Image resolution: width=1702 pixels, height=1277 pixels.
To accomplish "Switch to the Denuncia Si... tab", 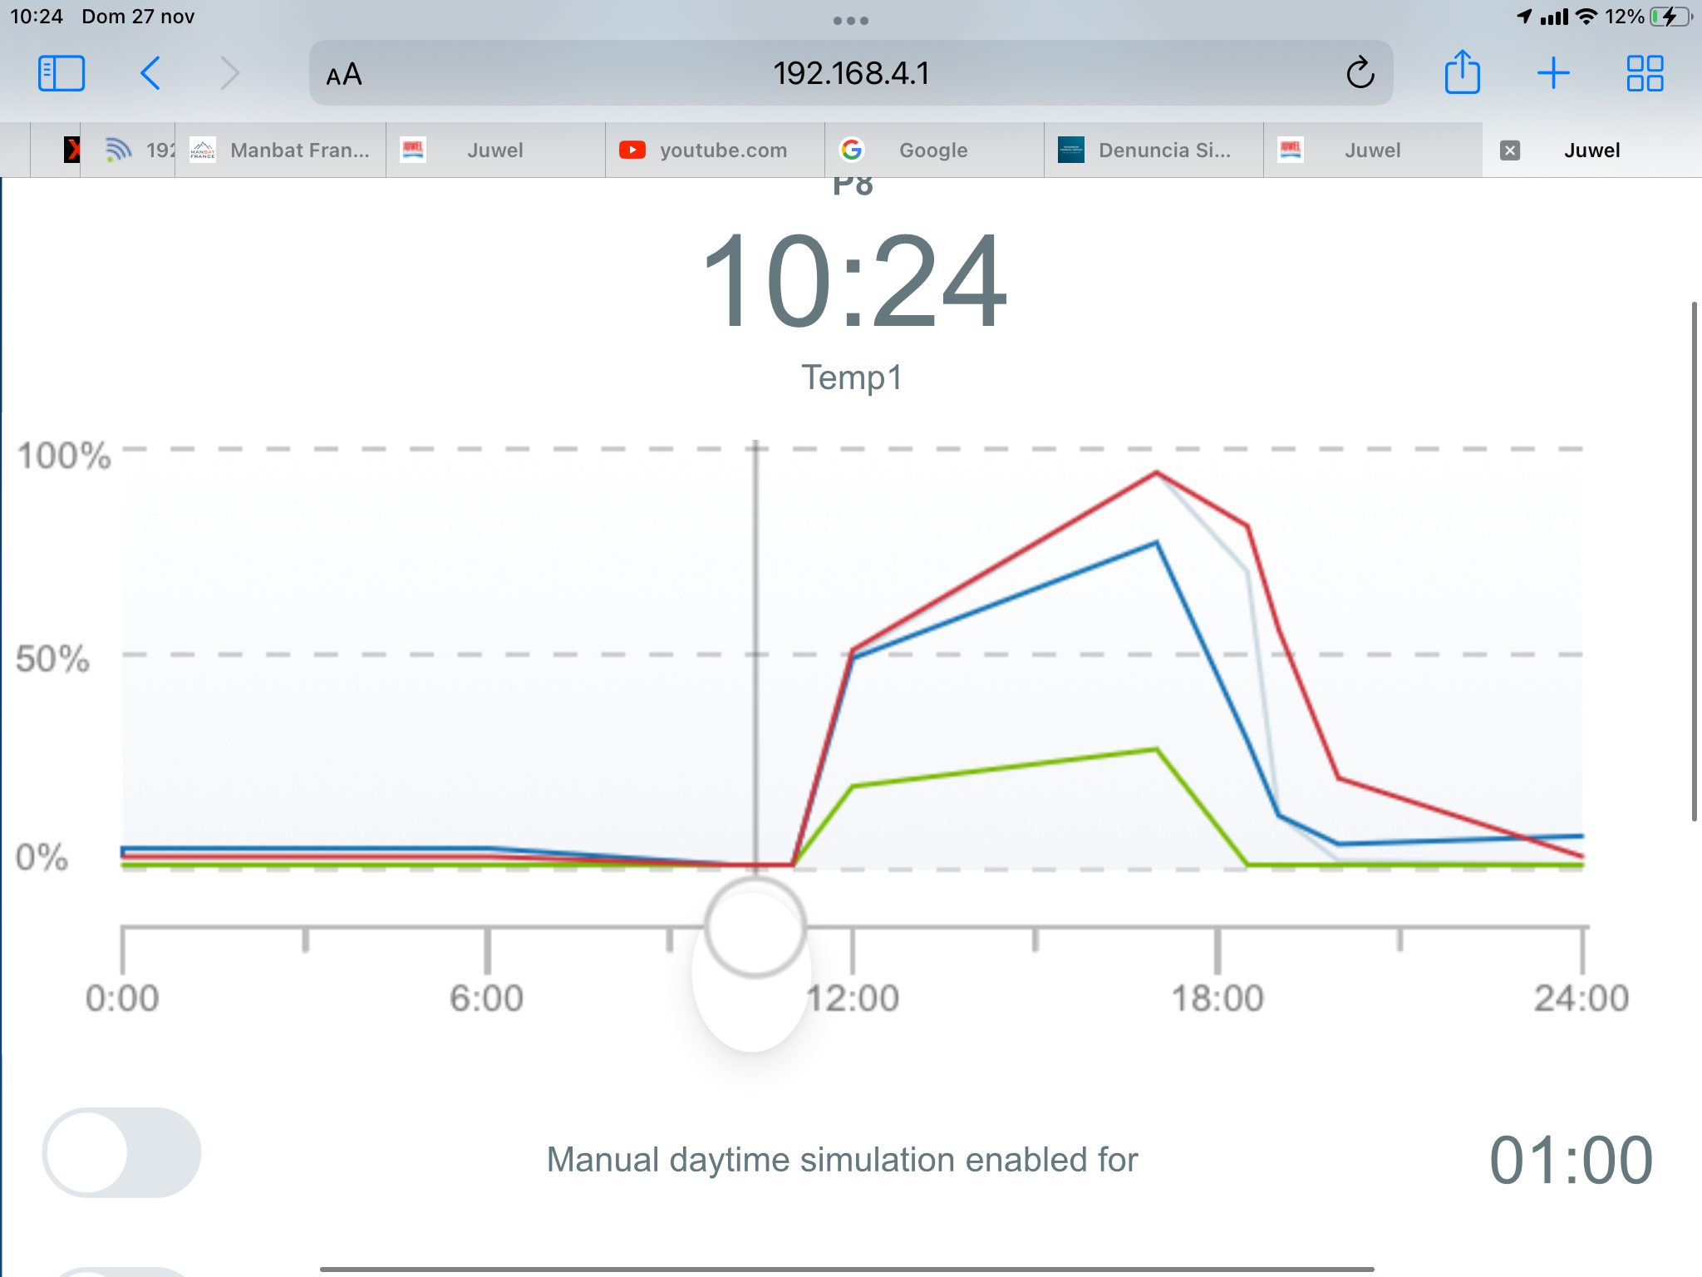I will [x=1154, y=150].
